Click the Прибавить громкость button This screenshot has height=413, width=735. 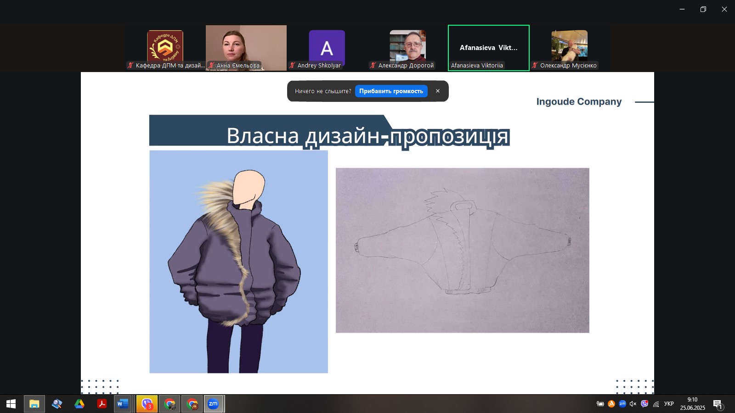tap(391, 91)
